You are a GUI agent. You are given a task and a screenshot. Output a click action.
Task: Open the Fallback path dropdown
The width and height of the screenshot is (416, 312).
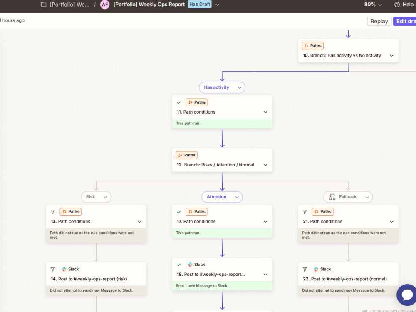(x=367, y=197)
